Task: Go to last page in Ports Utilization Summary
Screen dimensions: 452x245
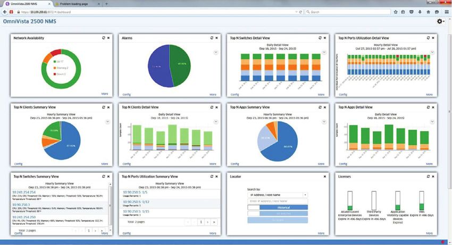Action: click(x=214, y=222)
